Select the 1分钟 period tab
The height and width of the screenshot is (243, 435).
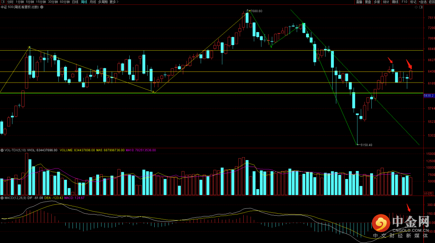pyautogui.click(x=20, y=2)
